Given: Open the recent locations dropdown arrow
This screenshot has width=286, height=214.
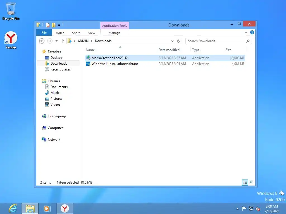Looking at the screenshot, I should pyautogui.click(x=56, y=41).
